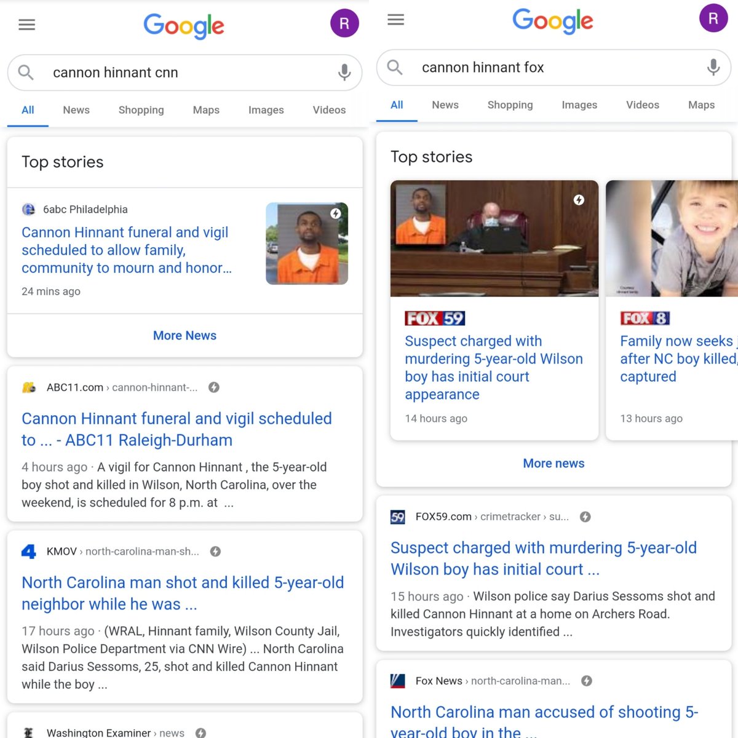This screenshot has width=738, height=738.
Task: Open 6abc 'Cannon Hinnant funeral and vigil' story
Action: 127,250
